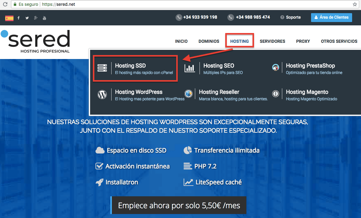Click the 'Hosting Magento Optimizado' subtitle text
Viewport: 361px width, 218px height.
pyautogui.click(x=311, y=99)
